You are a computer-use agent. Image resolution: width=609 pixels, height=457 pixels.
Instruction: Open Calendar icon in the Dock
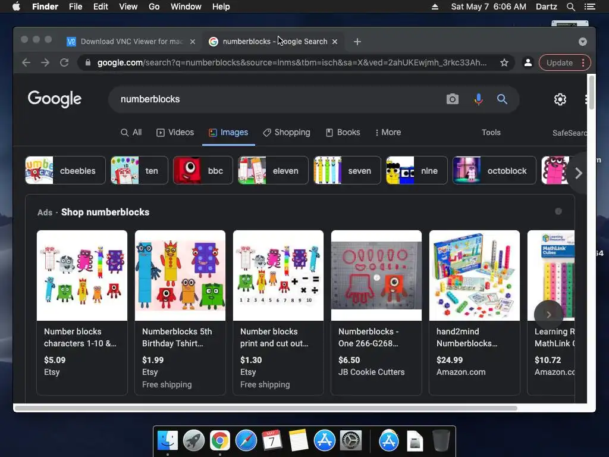pyautogui.click(x=272, y=441)
